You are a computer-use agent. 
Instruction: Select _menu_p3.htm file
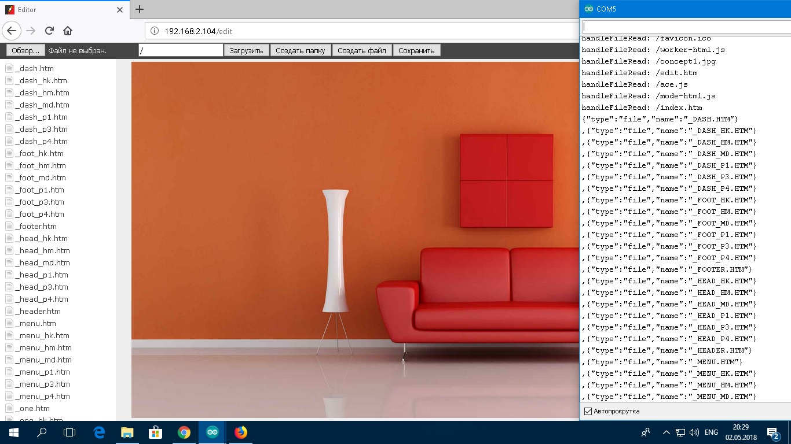coord(42,384)
